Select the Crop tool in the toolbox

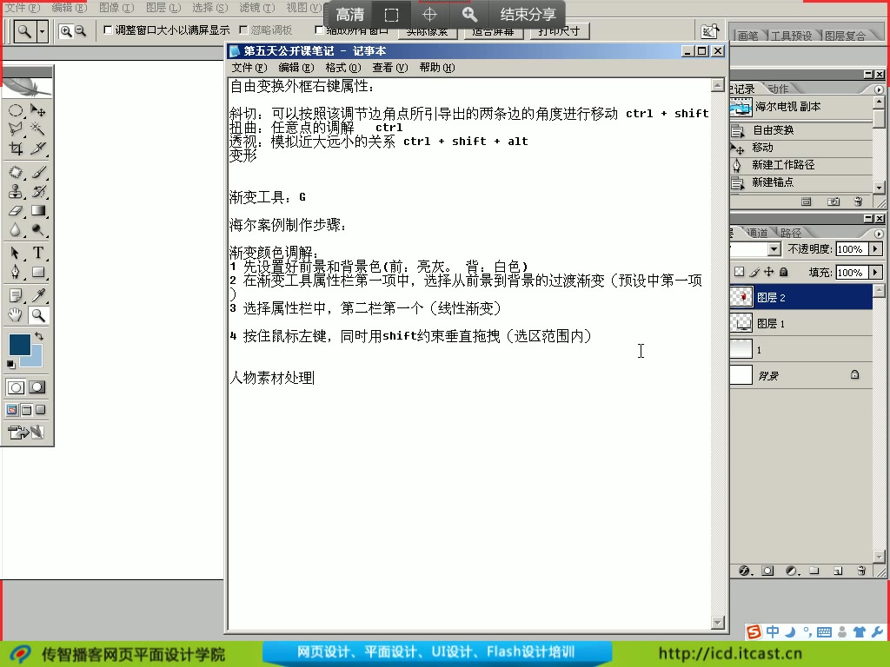pyautogui.click(x=17, y=149)
